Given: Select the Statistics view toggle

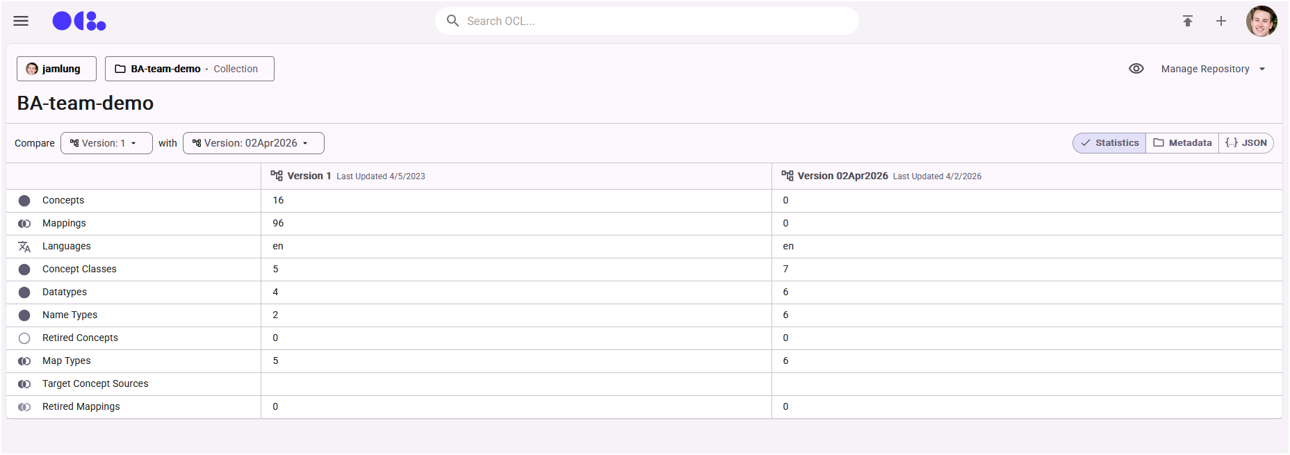Looking at the screenshot, I should click(x=1109, y=143).
